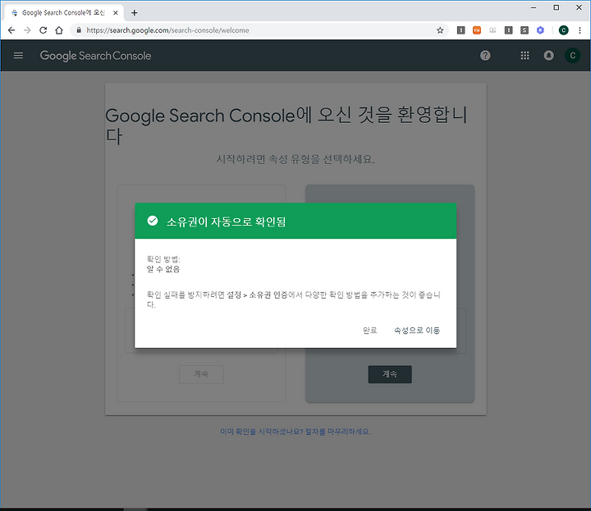Screen dimensions: 591x511
Task: Click the first dark extension icon after the star
Action: 460,30
